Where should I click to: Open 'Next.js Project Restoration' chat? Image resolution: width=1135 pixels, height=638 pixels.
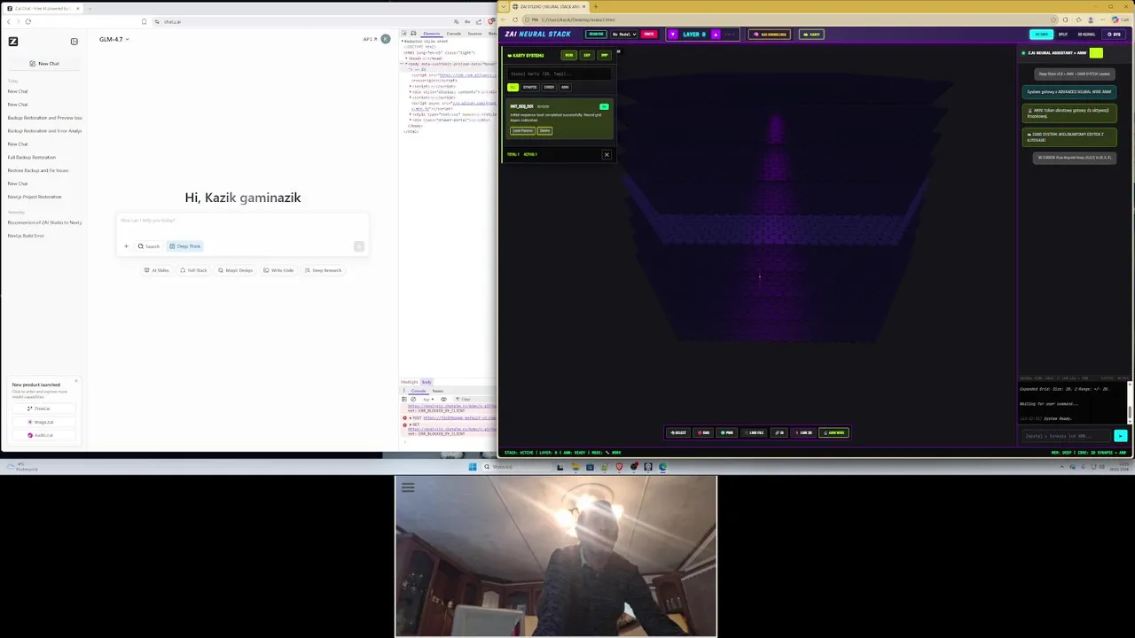coord(35,197)
